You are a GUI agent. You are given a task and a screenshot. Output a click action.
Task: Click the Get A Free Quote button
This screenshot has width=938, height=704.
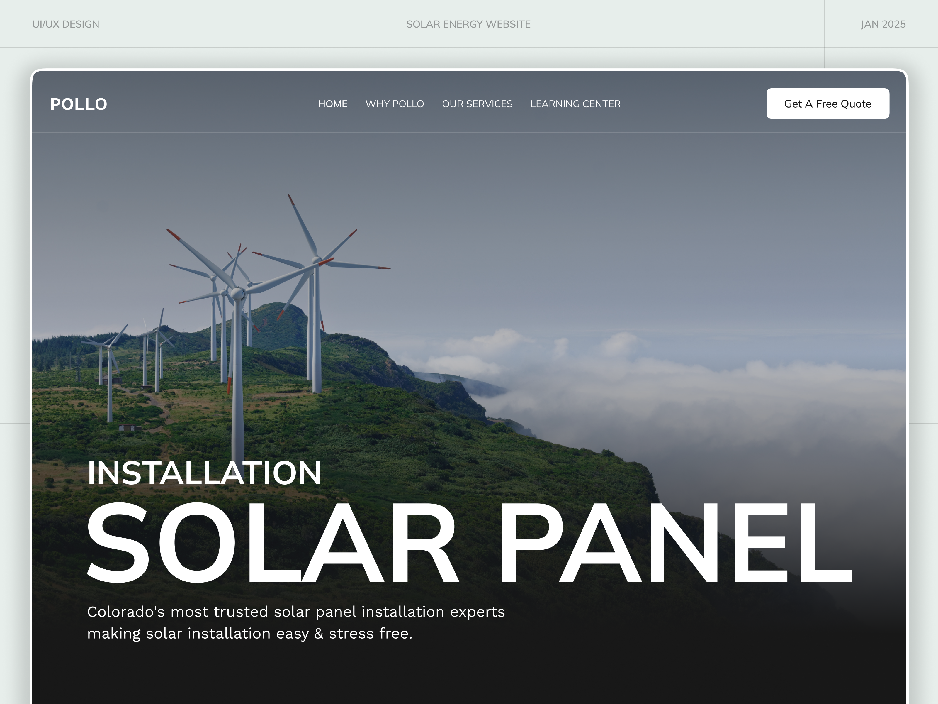(827, 103)
